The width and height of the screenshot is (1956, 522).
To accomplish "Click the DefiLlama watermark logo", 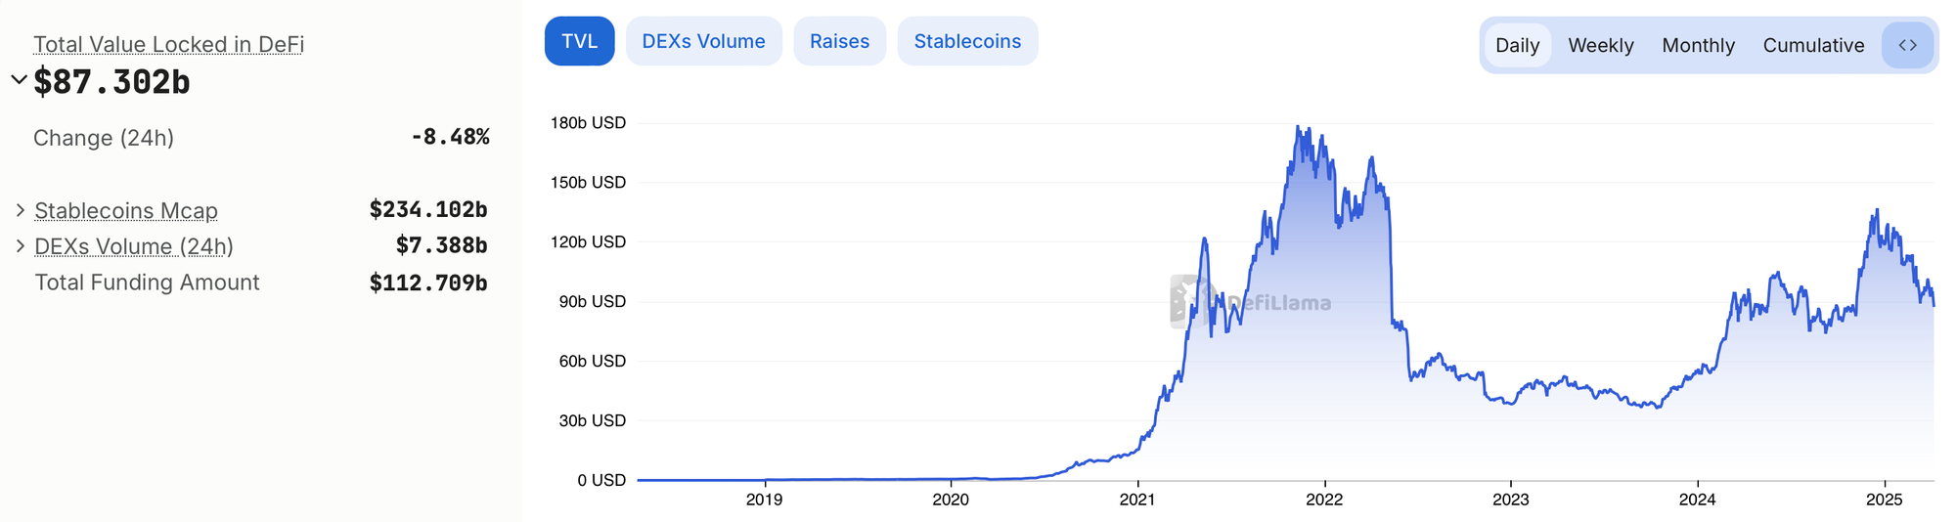I will [x=1251, y=302].
